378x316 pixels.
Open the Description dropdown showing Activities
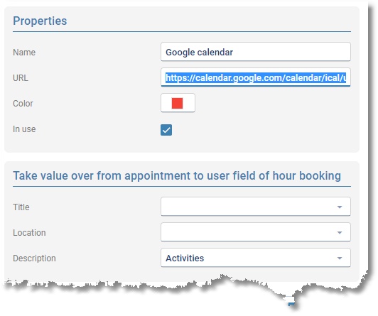[x=256, y=258]
